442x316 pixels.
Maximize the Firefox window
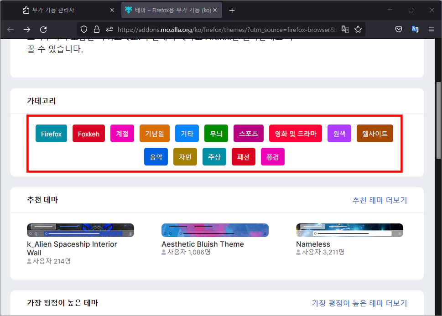click(x=411, y=10)
